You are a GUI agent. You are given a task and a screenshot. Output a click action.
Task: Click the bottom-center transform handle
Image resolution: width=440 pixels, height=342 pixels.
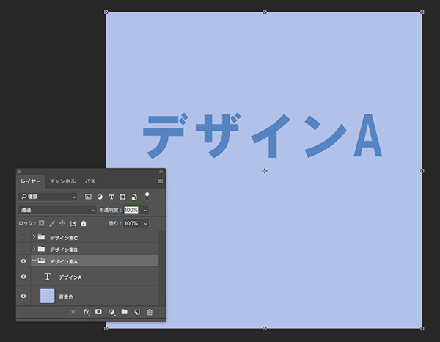tap(264, 328)
